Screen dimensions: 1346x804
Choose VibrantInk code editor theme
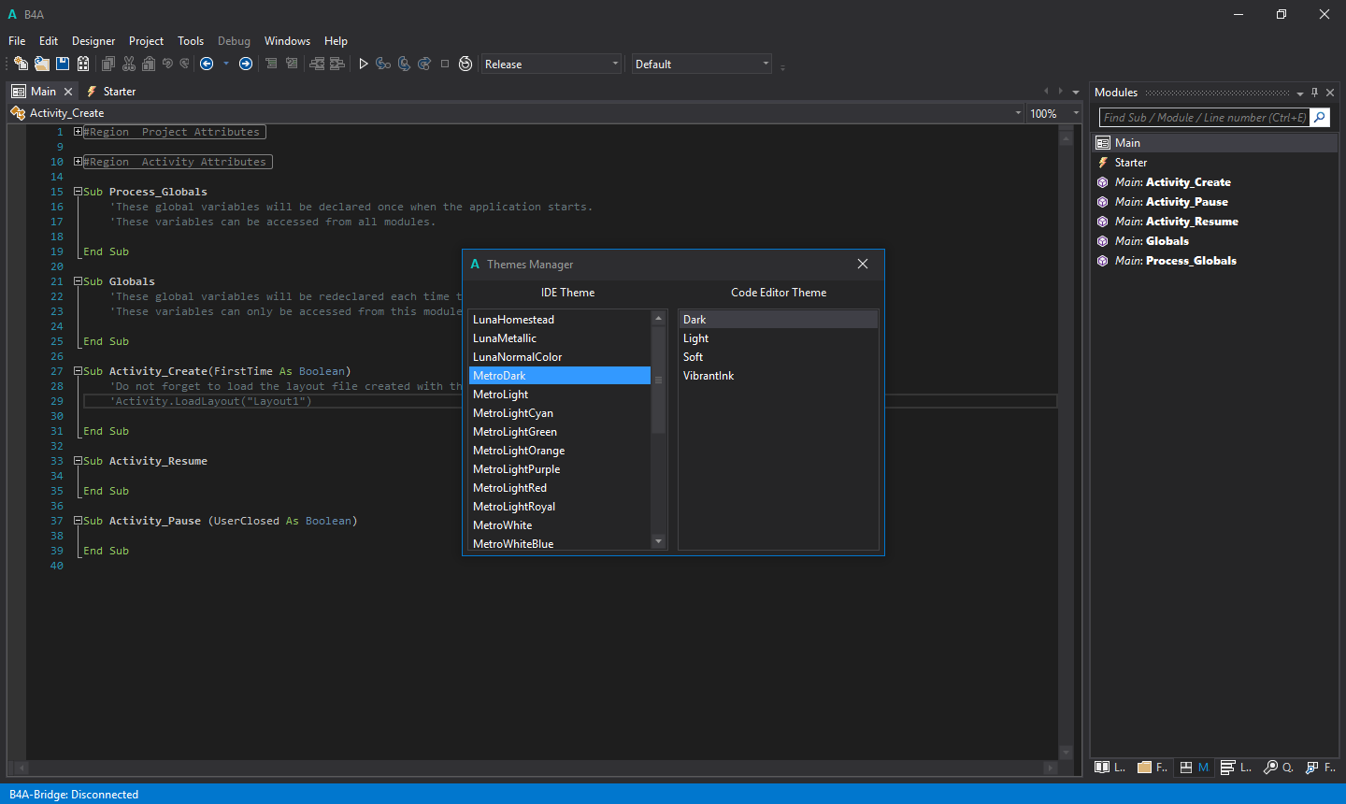click(778, 376)
